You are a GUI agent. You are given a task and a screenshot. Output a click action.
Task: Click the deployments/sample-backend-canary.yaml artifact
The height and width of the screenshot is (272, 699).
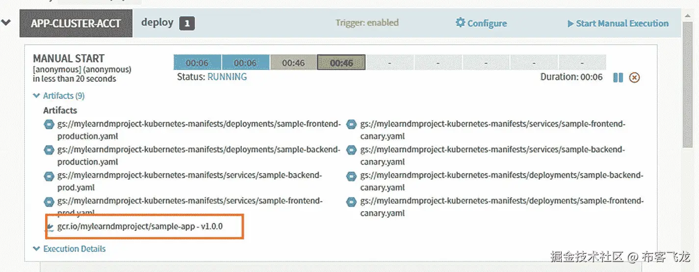point(502,181)
